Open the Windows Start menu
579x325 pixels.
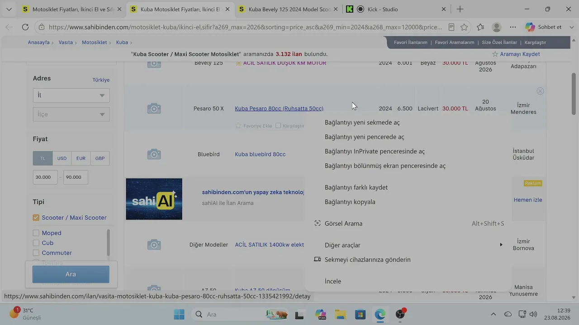coord(179,314)
